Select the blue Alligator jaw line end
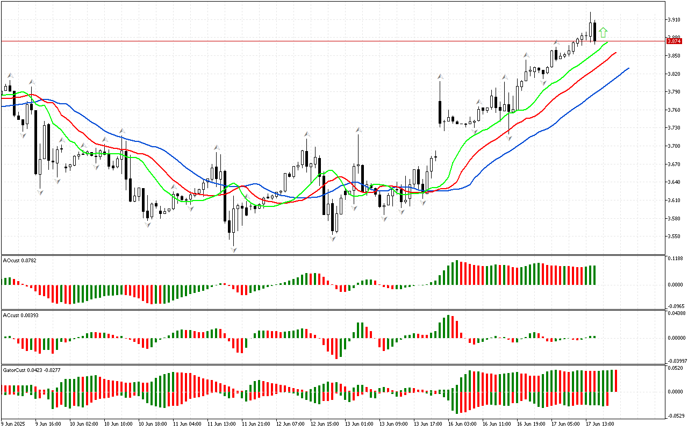Screen dimensions: 688x430 628,69
